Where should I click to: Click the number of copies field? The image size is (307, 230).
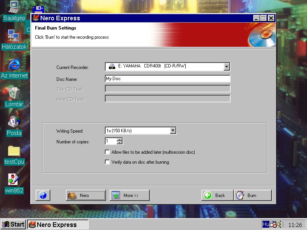[x=111, y=141]
